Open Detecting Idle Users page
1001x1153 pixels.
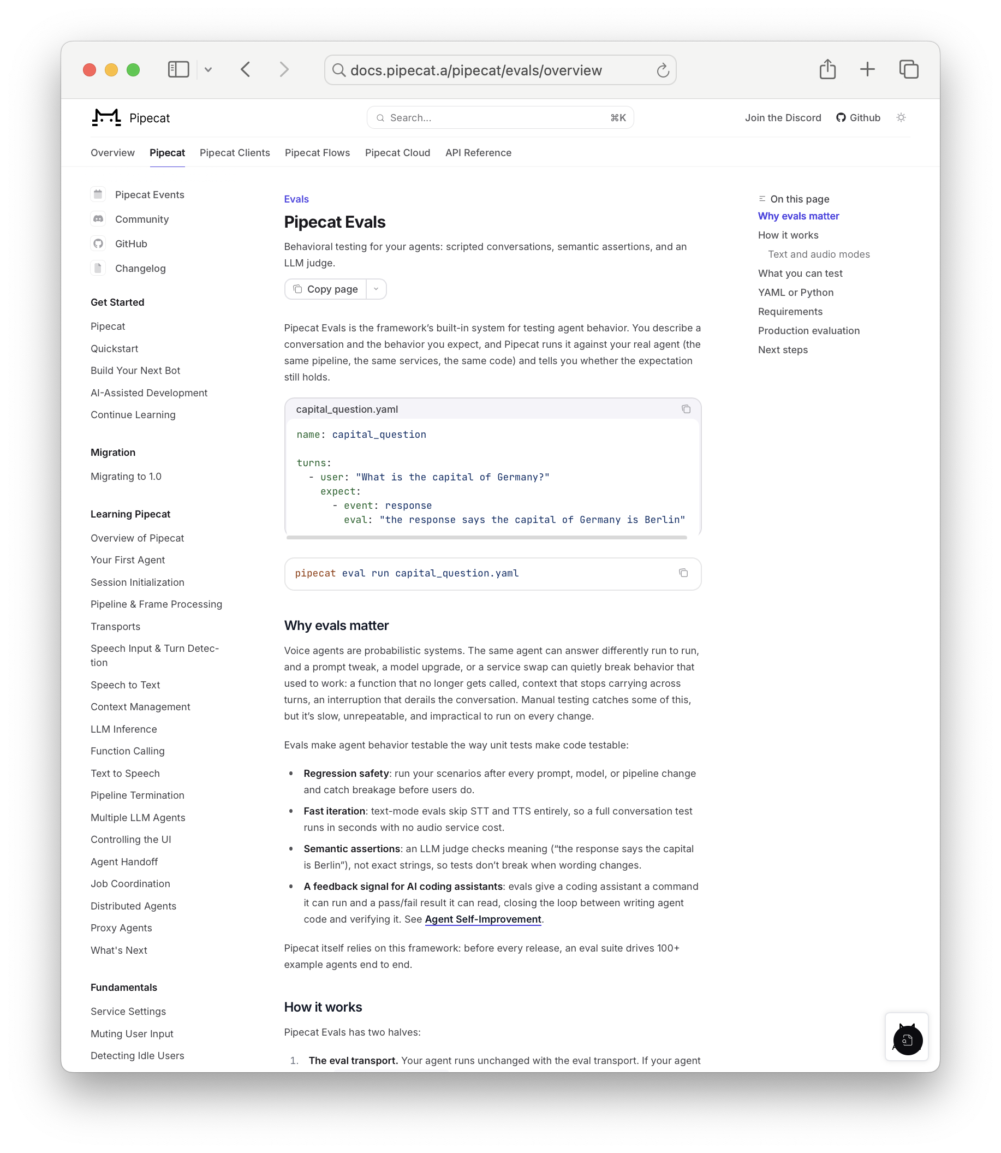tap(137, 1055)
